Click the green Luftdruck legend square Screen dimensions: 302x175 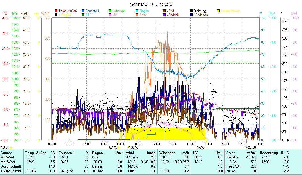click(x=110, y=11)
